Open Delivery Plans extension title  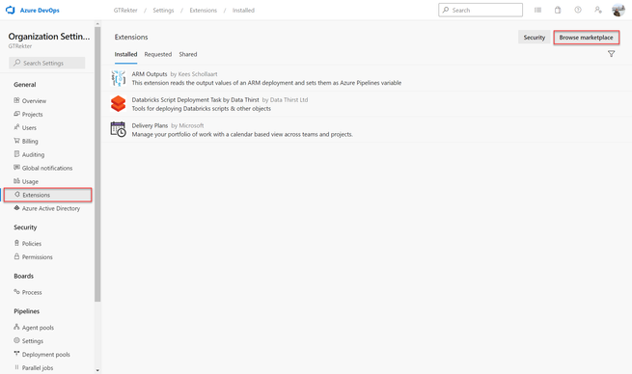pos(150,125)
